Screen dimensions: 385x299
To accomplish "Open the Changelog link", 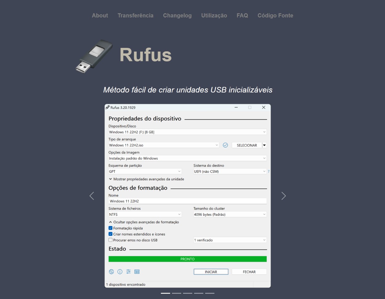I will click(x=177, y=15).
